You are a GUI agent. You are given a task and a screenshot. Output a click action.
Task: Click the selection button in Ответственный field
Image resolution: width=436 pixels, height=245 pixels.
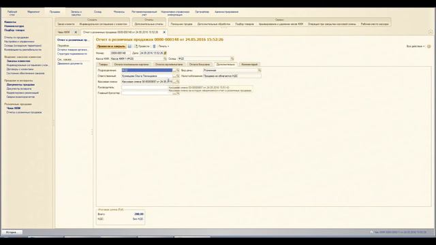tap(174, 76)
